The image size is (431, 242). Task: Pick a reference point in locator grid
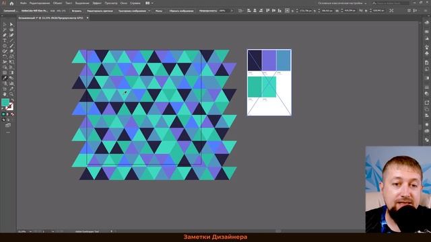point(287,11)
